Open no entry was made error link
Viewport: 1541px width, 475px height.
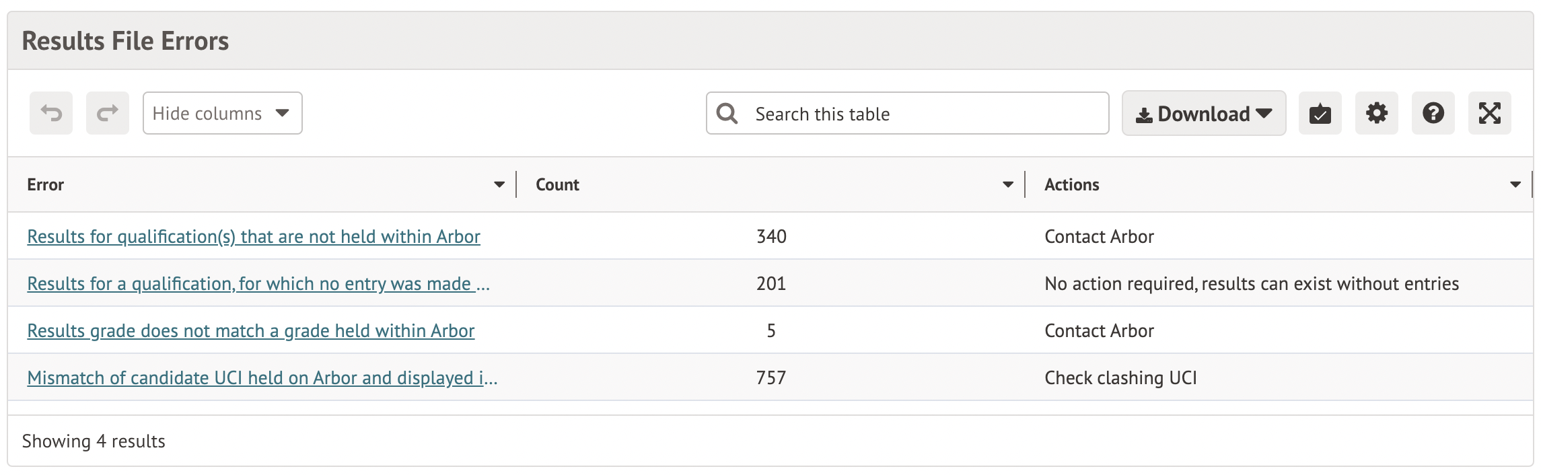pyautogui.click(x=258, y=284)
